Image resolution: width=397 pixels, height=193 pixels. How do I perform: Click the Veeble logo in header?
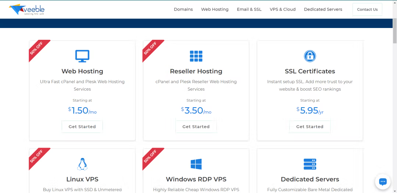pos(26,10)
